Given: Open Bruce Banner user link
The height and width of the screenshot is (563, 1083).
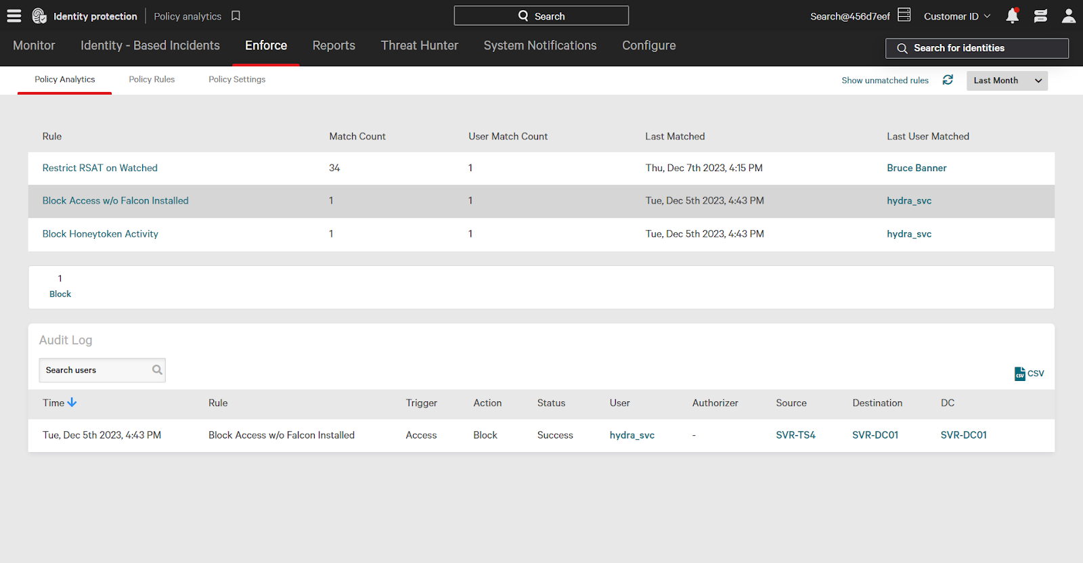Looking at the screenshot, I should pos(916,168).
